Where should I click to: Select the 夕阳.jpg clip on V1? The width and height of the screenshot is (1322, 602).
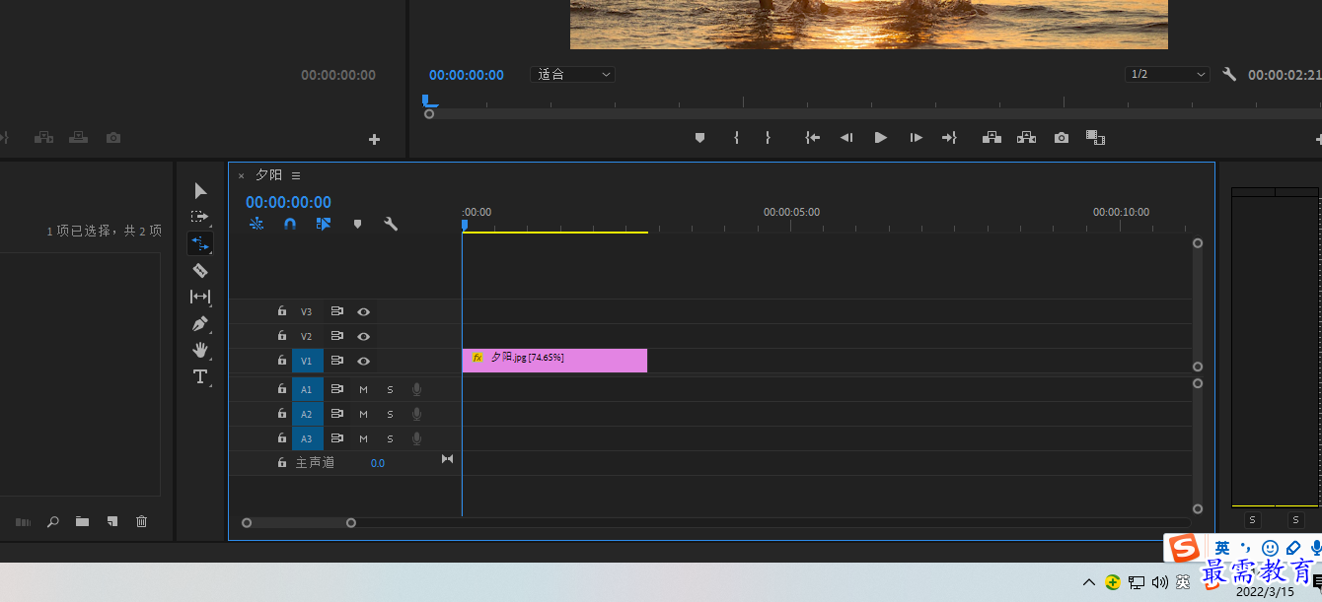coord(554,361)
